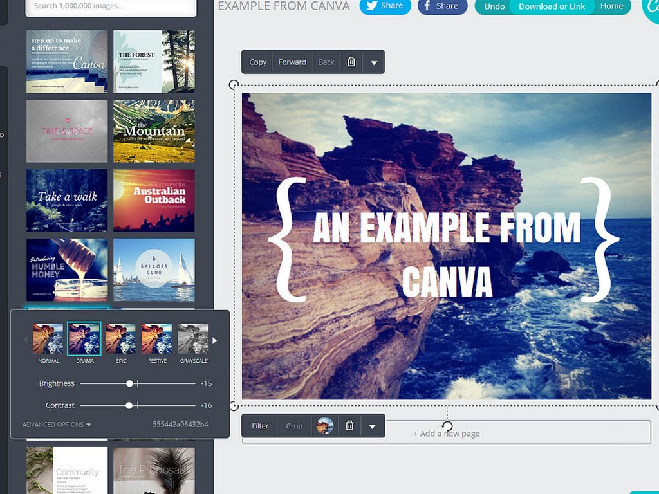Click the circular image thumbnail icon in the Filter toolbar
659x494 pixels.
coord(325,426)
